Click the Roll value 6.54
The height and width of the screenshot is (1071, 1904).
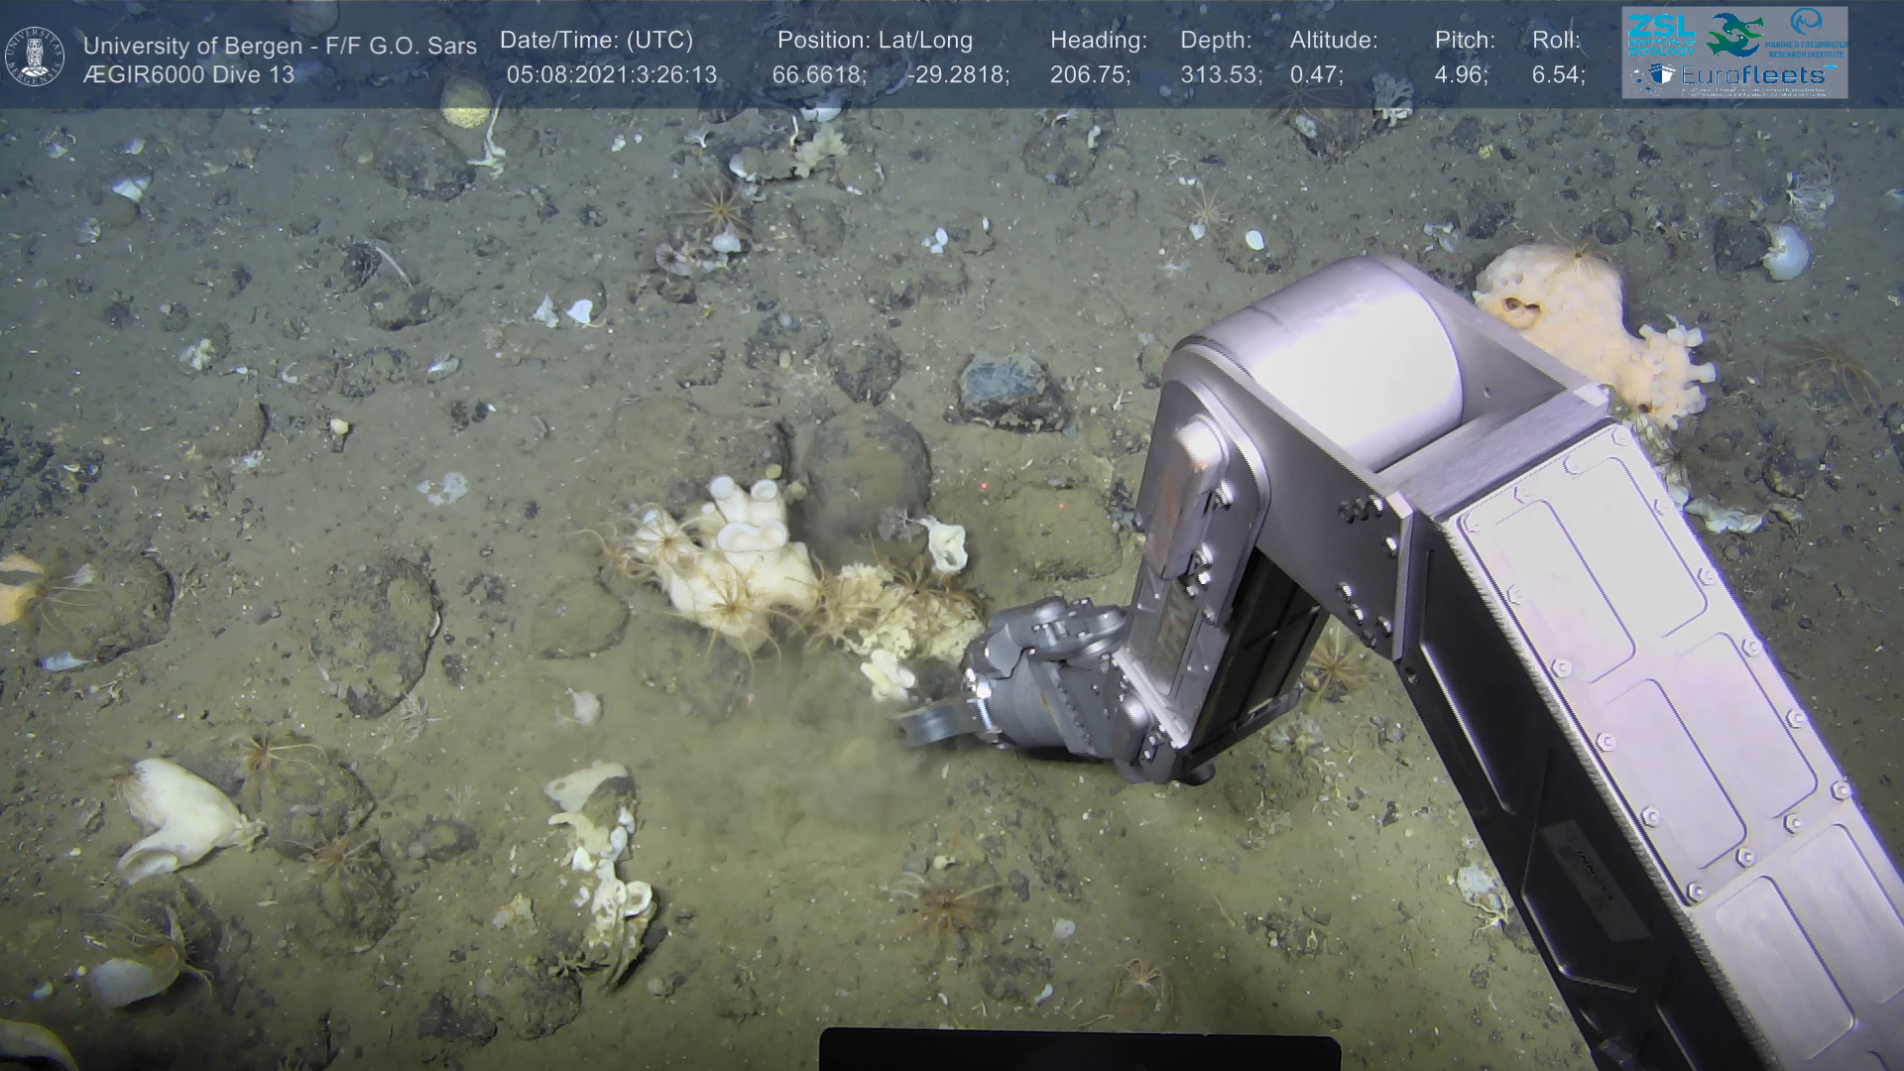coord(1558,75)
